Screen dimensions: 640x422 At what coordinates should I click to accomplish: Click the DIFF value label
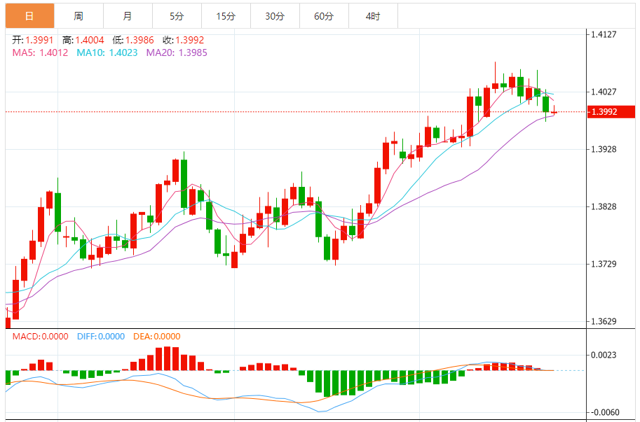coord(100,337)
